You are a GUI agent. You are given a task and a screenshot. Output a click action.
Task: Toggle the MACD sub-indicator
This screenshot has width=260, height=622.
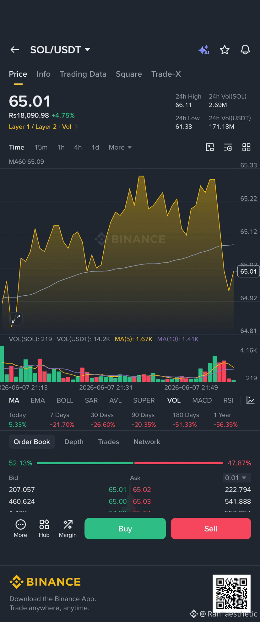[x=202, y=401]
